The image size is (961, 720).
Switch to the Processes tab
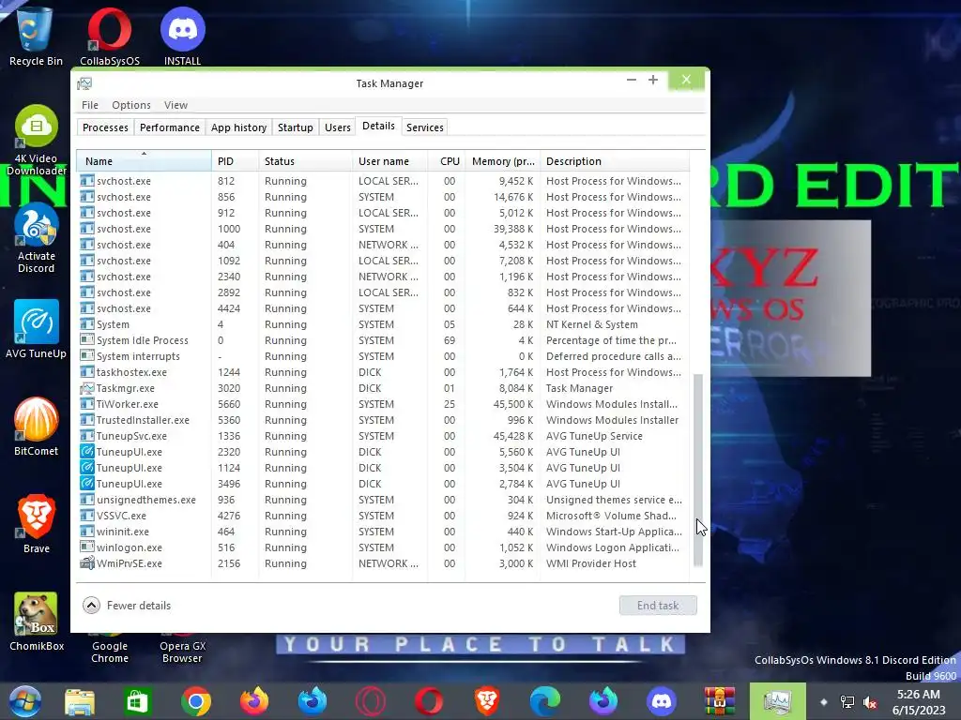105,127
